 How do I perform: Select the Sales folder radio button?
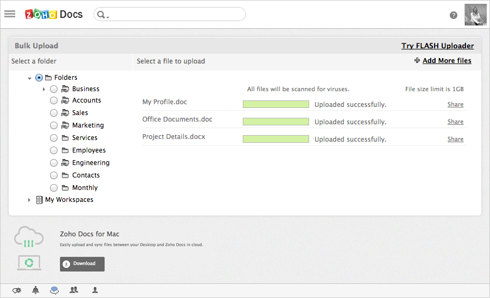pos(54,113)
